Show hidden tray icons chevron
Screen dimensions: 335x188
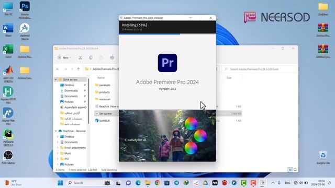273,183
